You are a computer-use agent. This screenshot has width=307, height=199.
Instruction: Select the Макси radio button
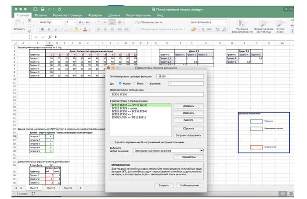(120, 83)
